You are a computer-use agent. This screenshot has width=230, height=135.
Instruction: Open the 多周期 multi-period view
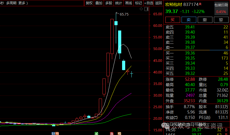coord(11,3)
